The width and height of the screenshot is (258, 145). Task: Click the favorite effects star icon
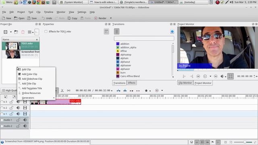(146, 91)
